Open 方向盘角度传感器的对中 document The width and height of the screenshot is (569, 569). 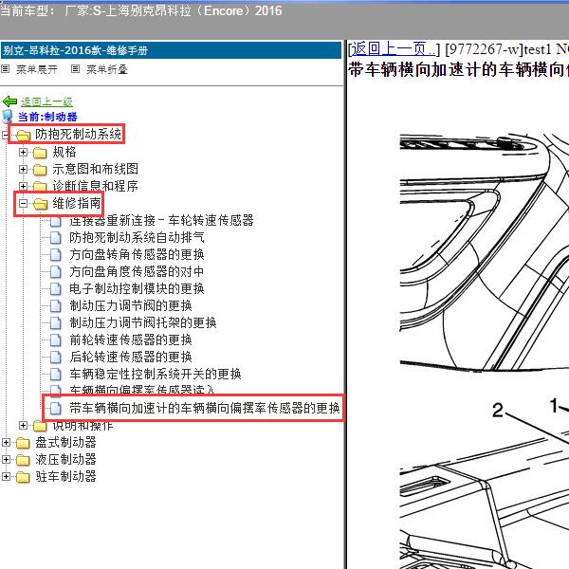tap(137, 271)
